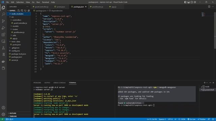Open editor More Actions ellipsis
The height and width of the screenshot is (121, 216).
click(x=213, y=7)
